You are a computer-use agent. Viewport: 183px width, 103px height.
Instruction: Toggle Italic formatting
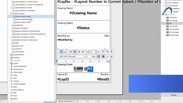(108, 57)
